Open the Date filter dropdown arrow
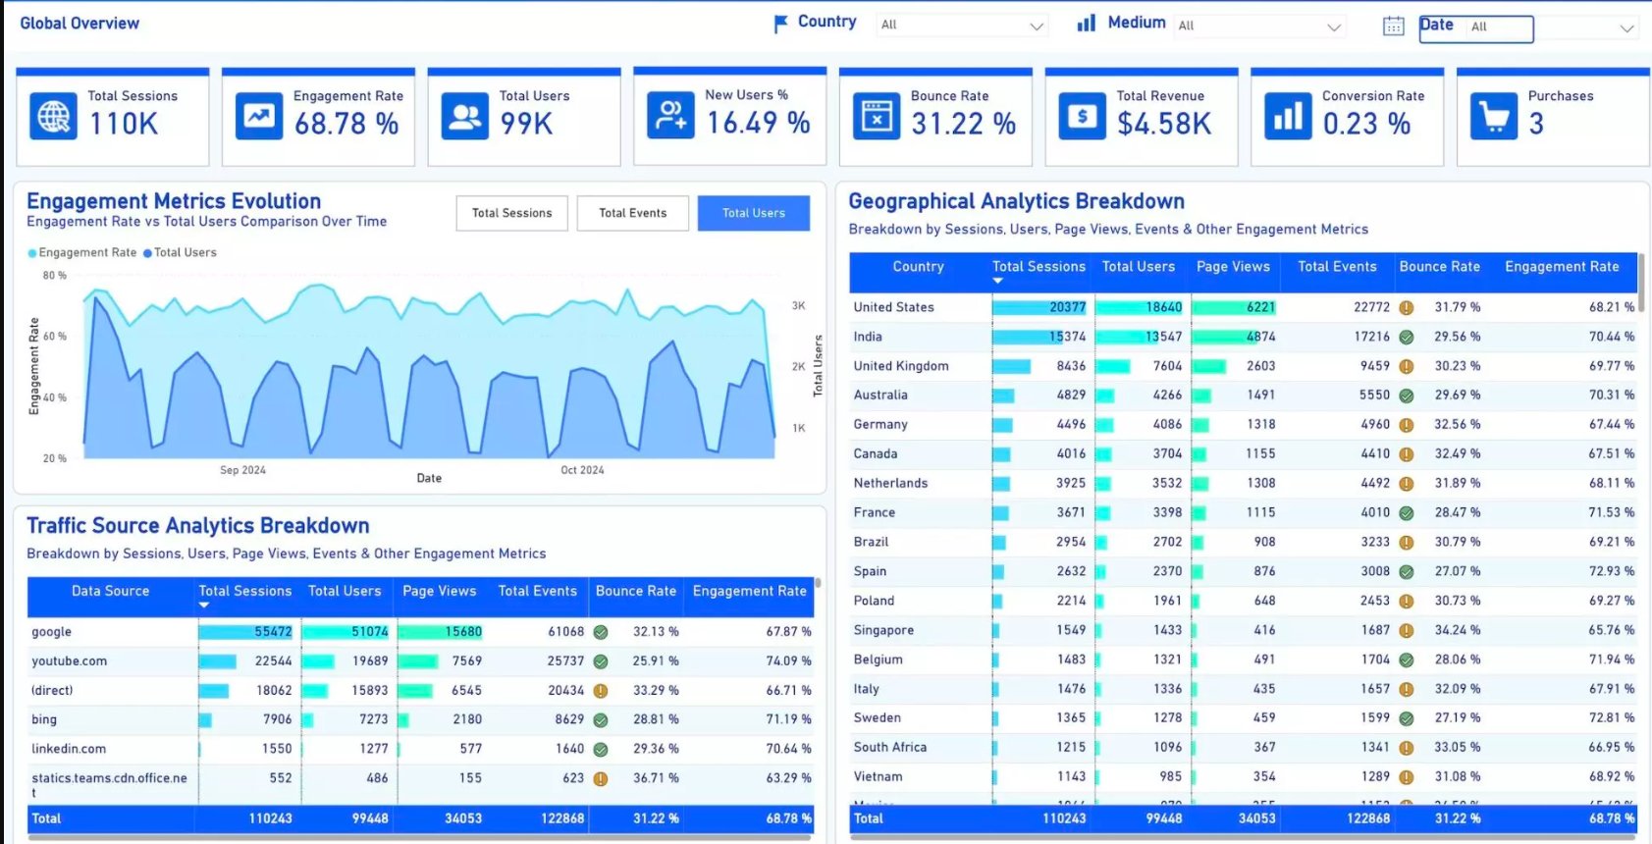1652x844 pixels. pos(1625,28)
